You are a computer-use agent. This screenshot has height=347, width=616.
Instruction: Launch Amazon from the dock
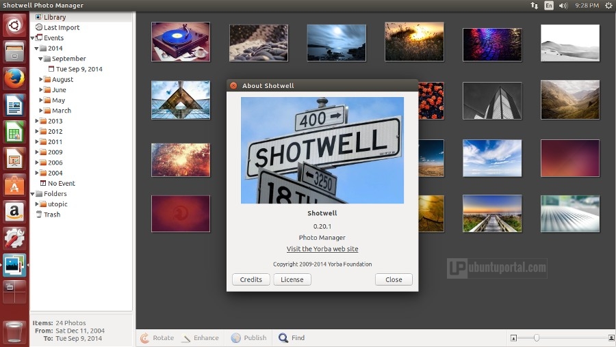14,211
